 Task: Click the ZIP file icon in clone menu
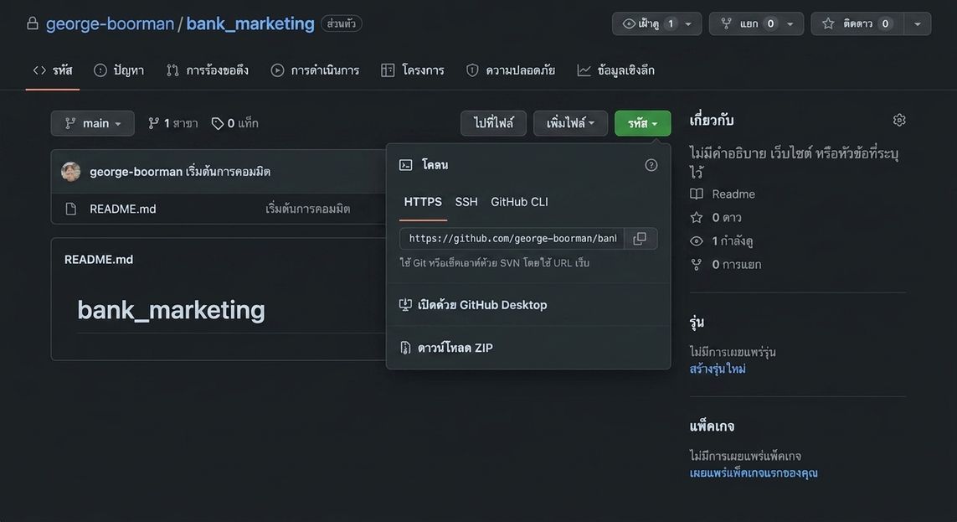click(x=405, y=348)
